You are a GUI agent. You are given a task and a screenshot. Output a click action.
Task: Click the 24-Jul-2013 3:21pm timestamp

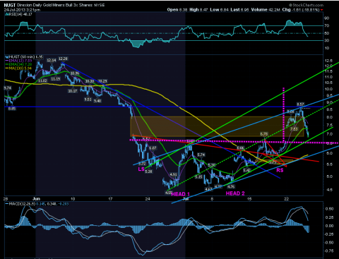click(22, 10)
